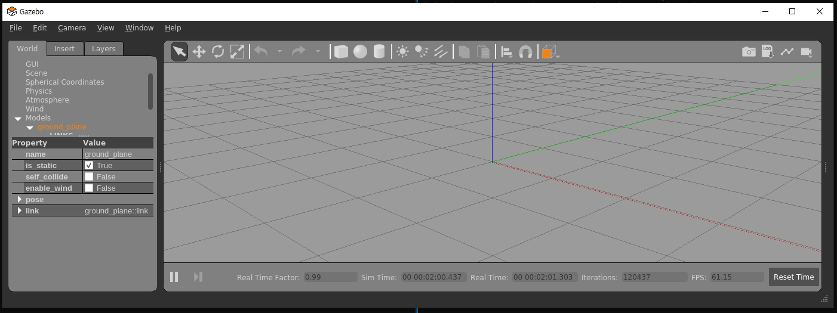Image resolution: width=837 pixels, height=313 pixels.
Task: Step the simulation forward
Action: [x=198, y=277]
